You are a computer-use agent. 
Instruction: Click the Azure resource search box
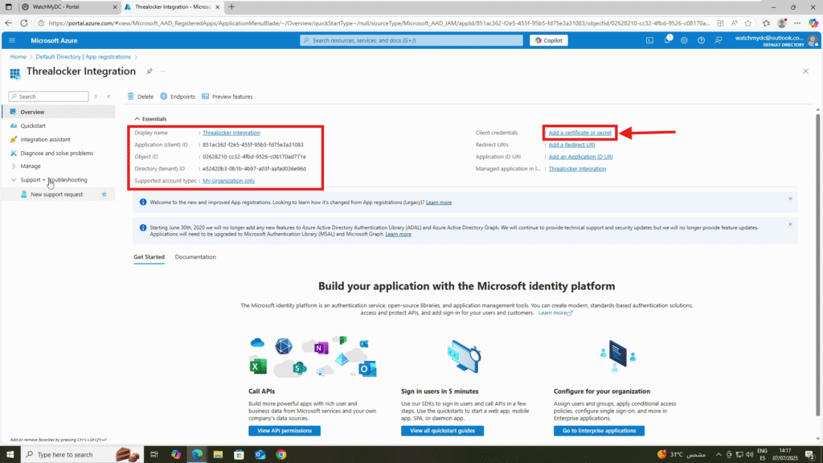411,40
